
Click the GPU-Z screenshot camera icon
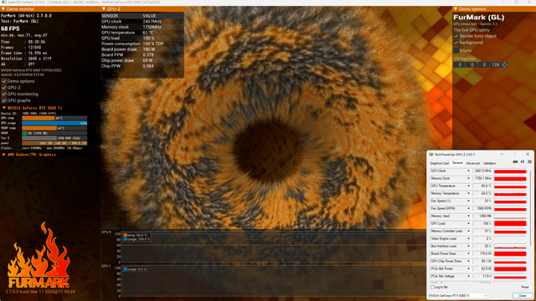(515, 162)
